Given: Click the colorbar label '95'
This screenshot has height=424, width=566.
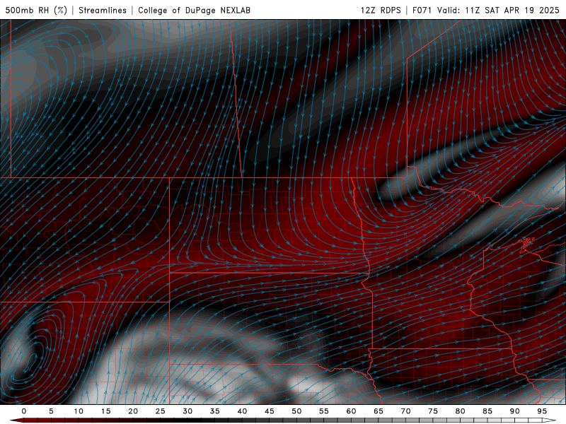Looking at the screenshot, I should (542, 411).
